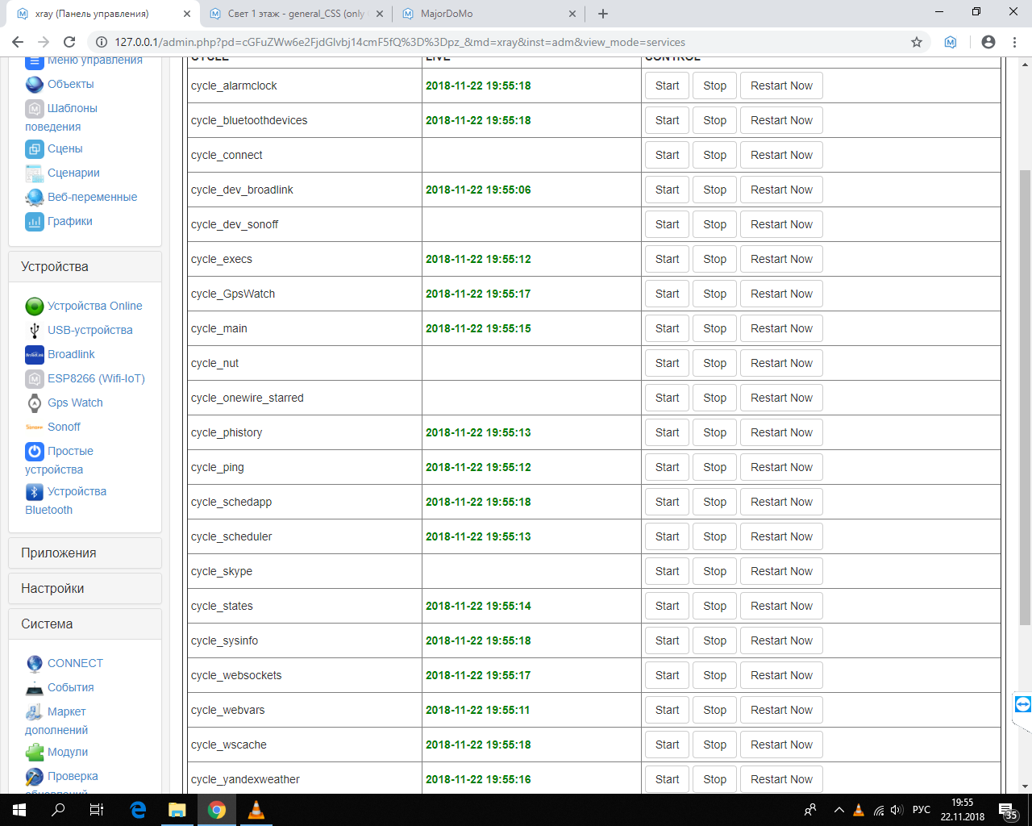Start the cycle_connect service

(x=667, y=155)
